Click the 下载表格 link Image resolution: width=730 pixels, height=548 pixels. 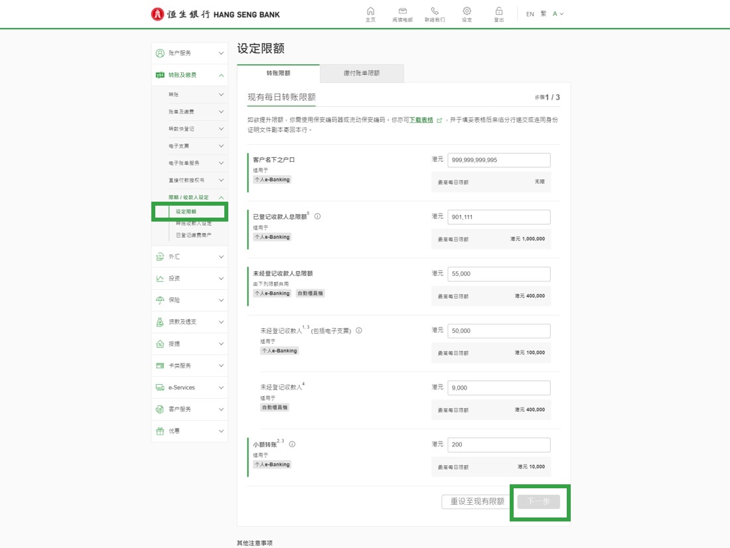[x=421, y=120]
